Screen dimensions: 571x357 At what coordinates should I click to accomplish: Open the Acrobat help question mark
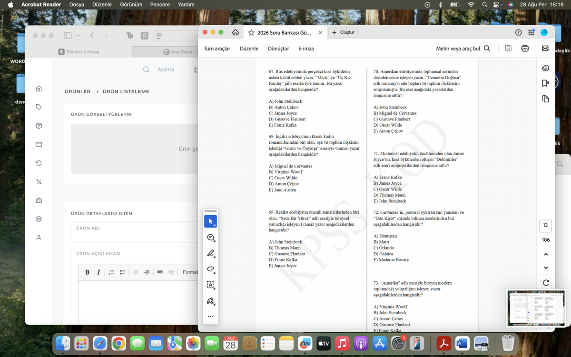[519, 32]
